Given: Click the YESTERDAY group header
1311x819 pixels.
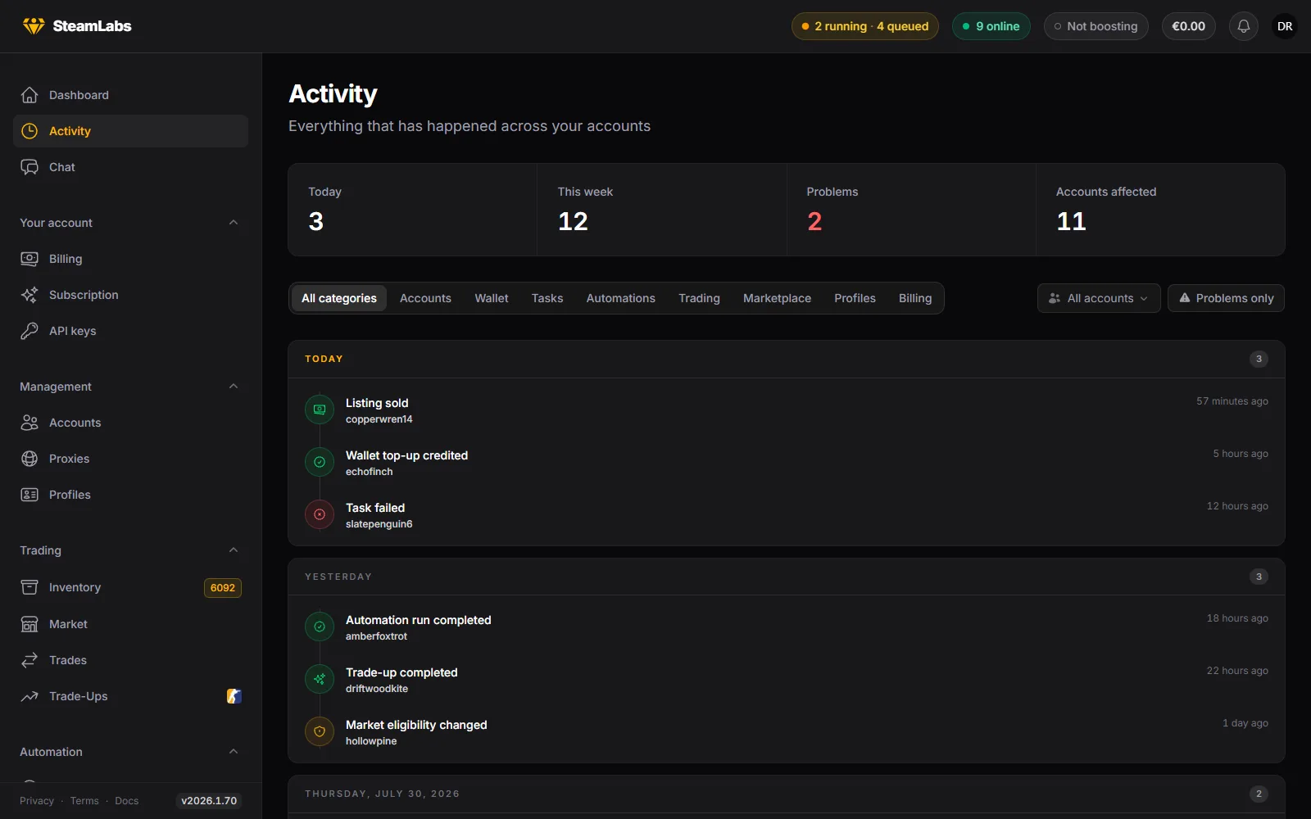Looking at the screenshot, I should 338,577.
